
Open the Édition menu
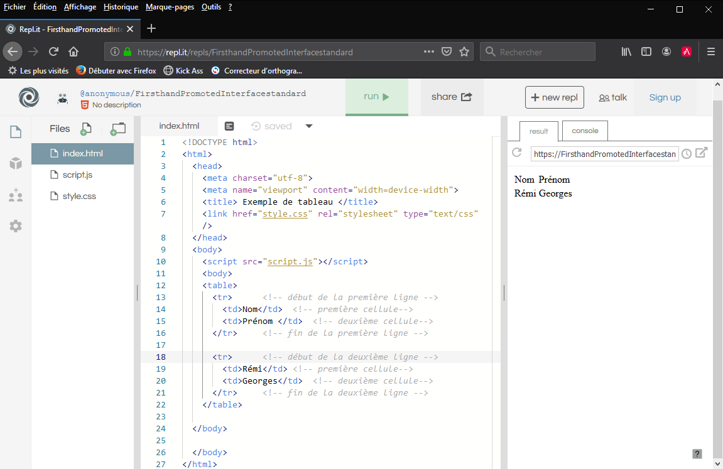coord(45,7)
